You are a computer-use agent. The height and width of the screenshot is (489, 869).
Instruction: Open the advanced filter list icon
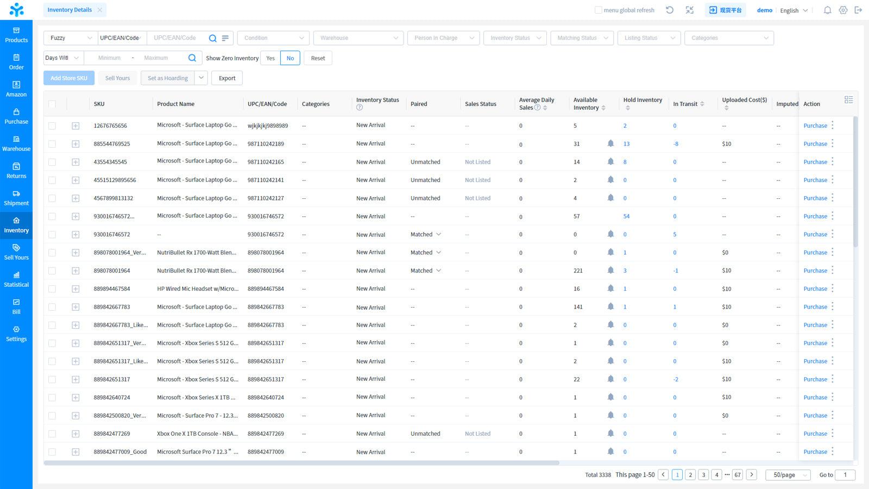click(x=225, y=38)
